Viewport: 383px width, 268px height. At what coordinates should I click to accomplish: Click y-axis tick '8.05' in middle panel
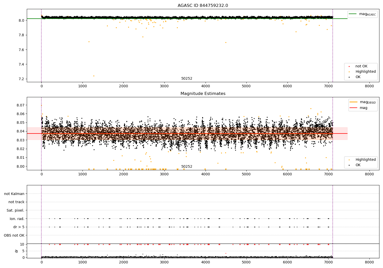pyautogui.click(x=20, y=123)
